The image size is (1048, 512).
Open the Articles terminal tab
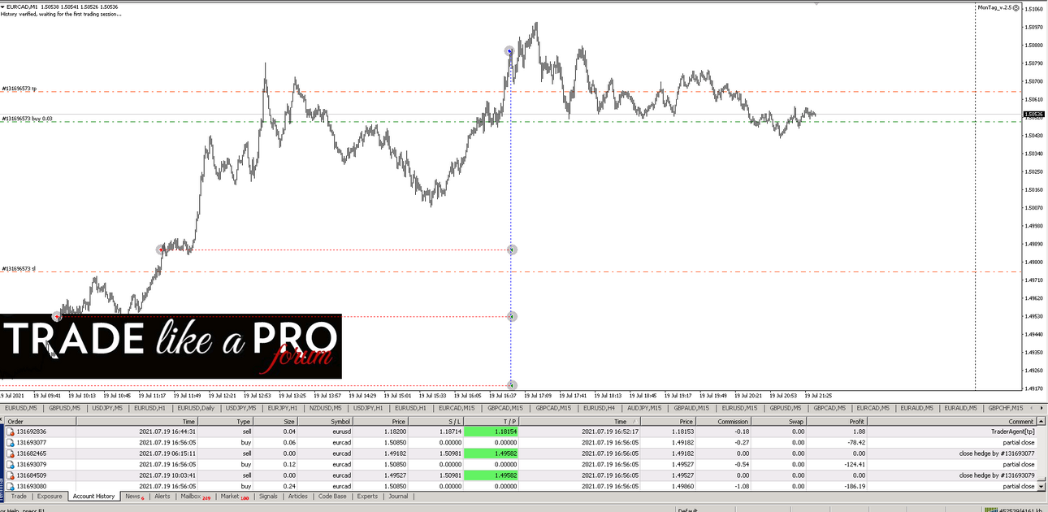[x=298, y=496]
